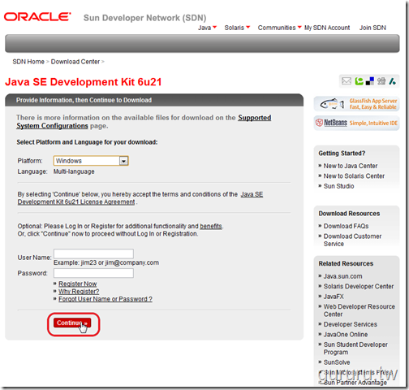The image size is (409, 390).
Task: Go to Download Center breadcrumb
Action: tap(75, 62)
